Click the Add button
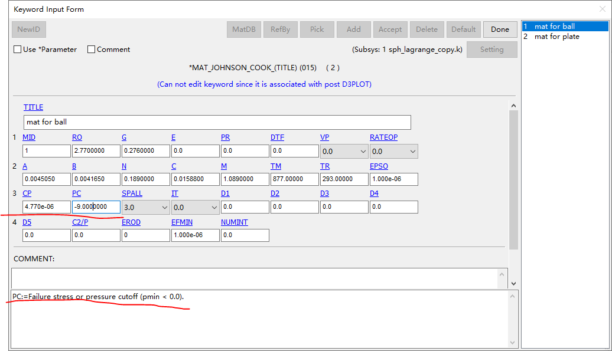This screenshot has height=351, width=612. (353, 29)
